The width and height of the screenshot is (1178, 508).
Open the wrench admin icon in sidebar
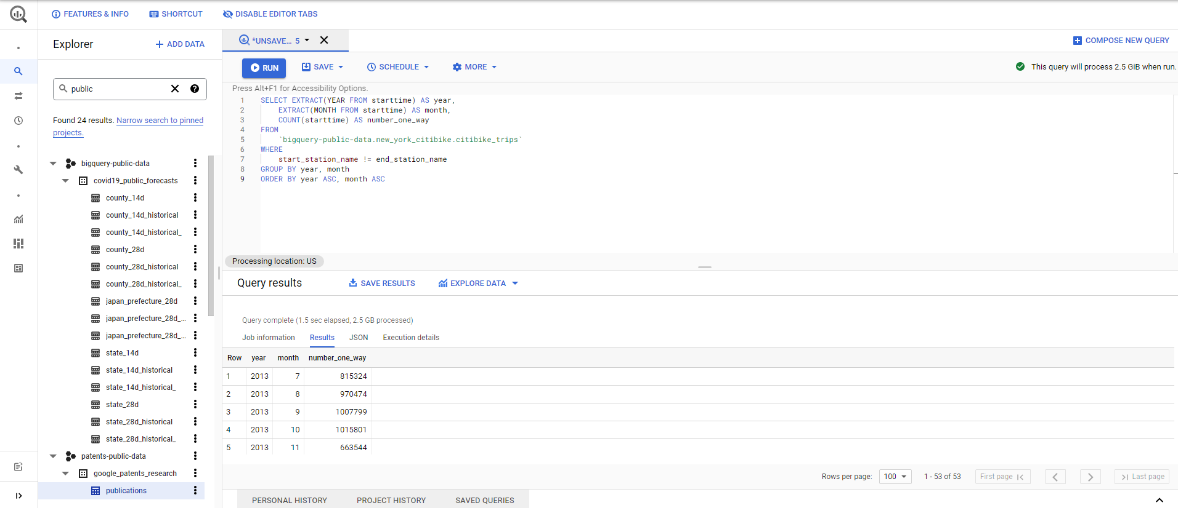tap(18, 170)
